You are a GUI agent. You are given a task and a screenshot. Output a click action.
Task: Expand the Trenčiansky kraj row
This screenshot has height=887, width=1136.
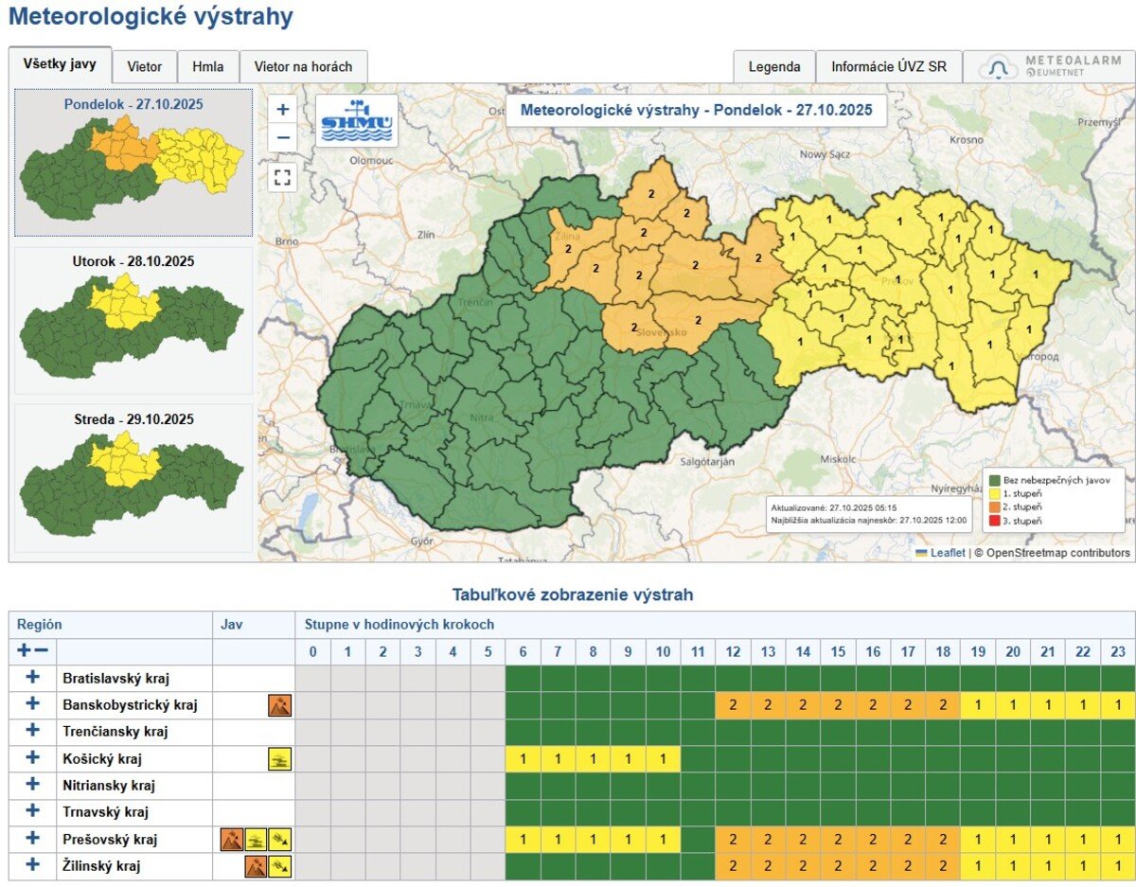click(33, 731)
